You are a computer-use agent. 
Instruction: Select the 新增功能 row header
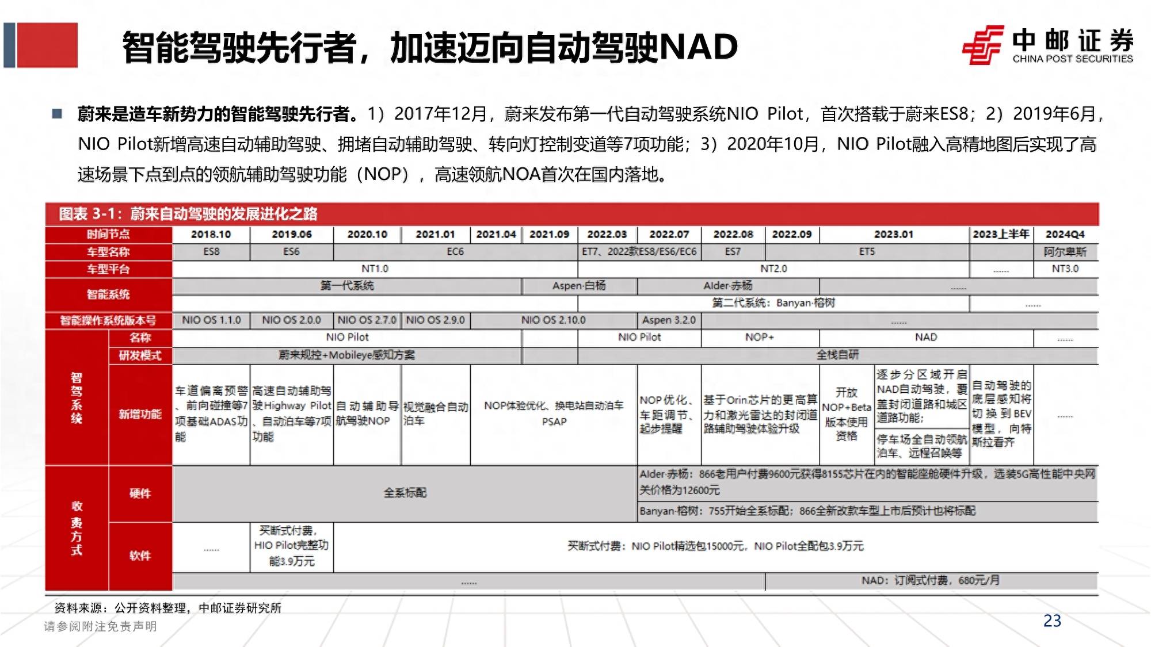(x=140, y=414)
